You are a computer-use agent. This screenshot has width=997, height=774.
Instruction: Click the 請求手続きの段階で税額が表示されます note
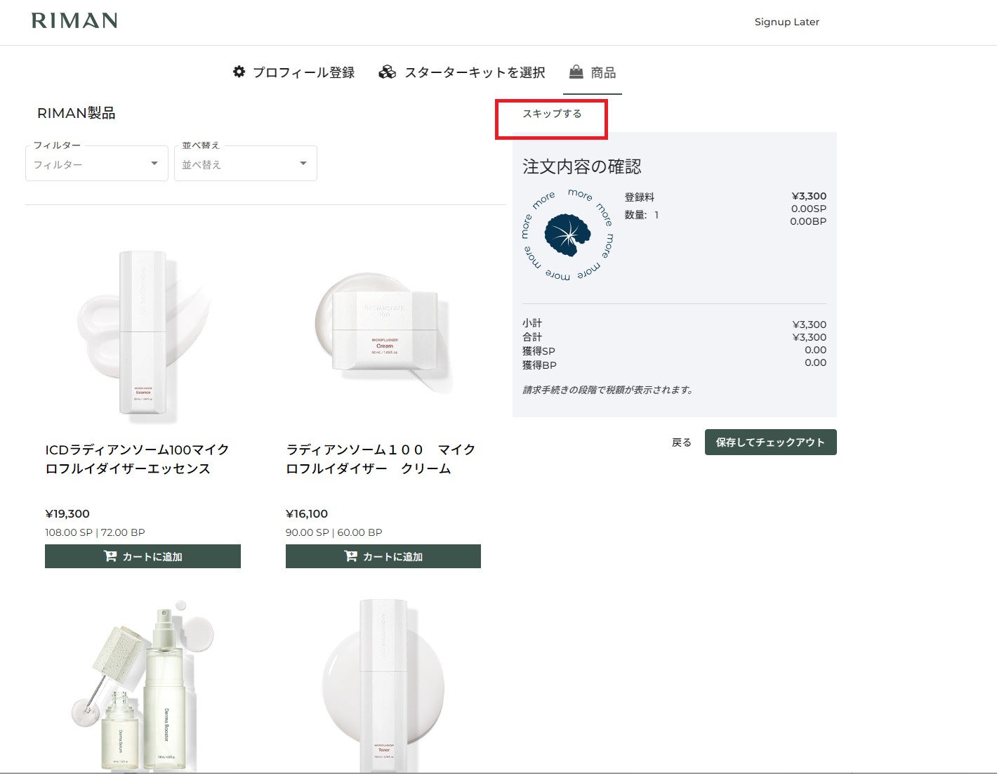tap(608, 390)
